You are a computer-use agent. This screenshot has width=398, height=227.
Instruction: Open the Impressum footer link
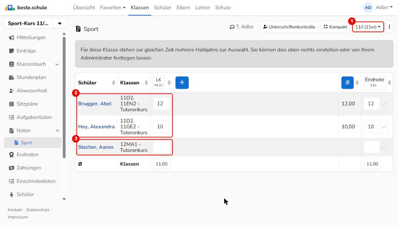pos(18,217)
